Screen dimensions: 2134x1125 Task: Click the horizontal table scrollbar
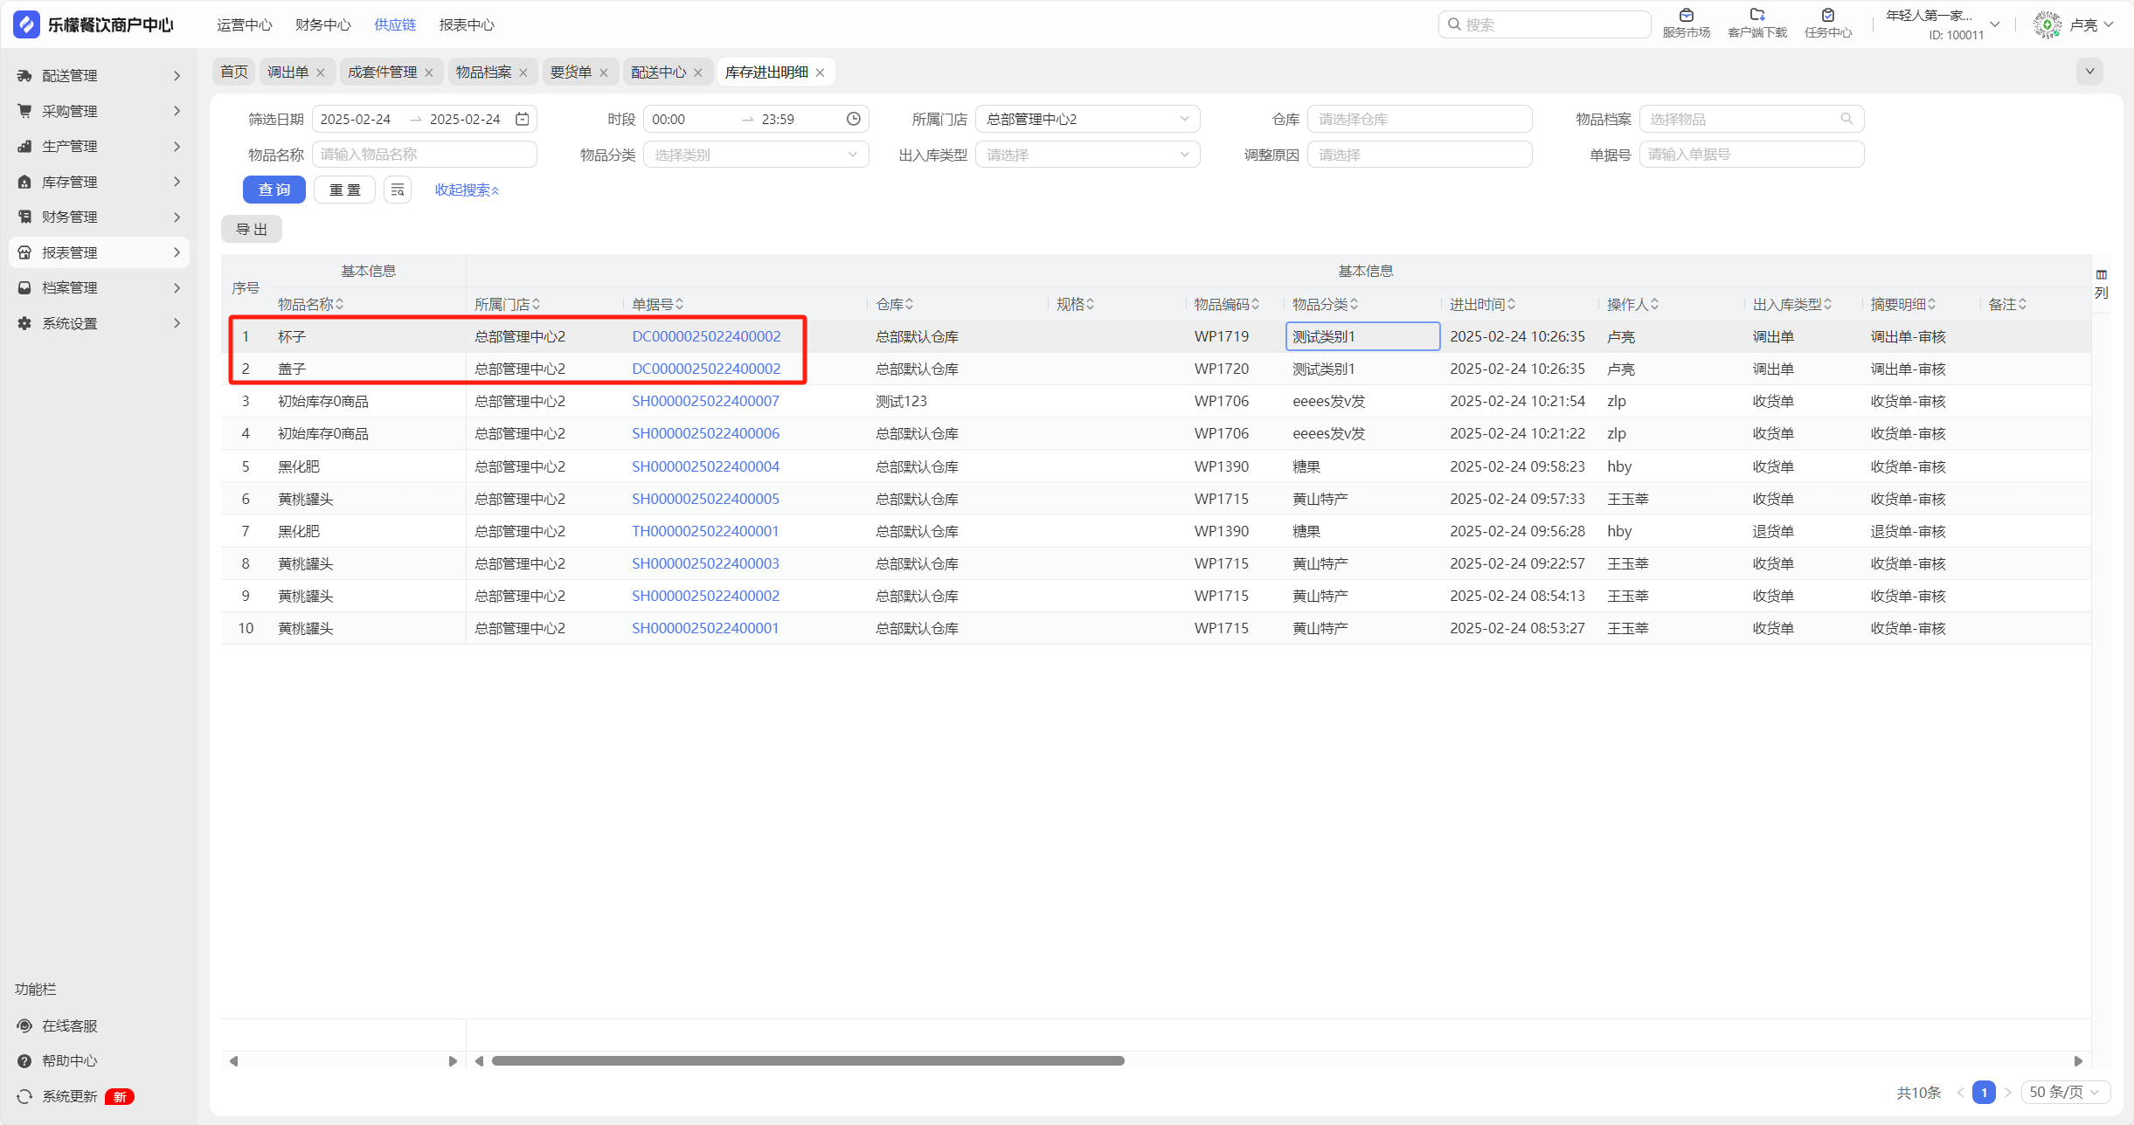pyautogui.click(x=807, y=1060)
